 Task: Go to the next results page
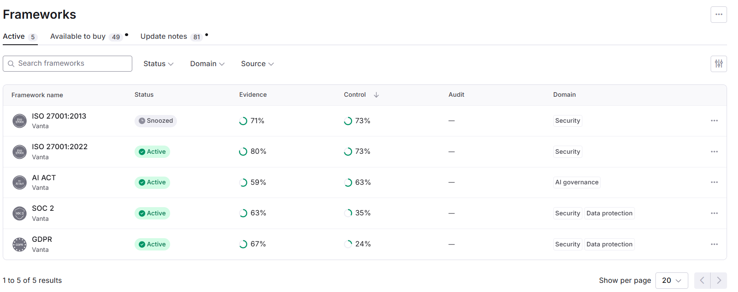click(718, 281)
